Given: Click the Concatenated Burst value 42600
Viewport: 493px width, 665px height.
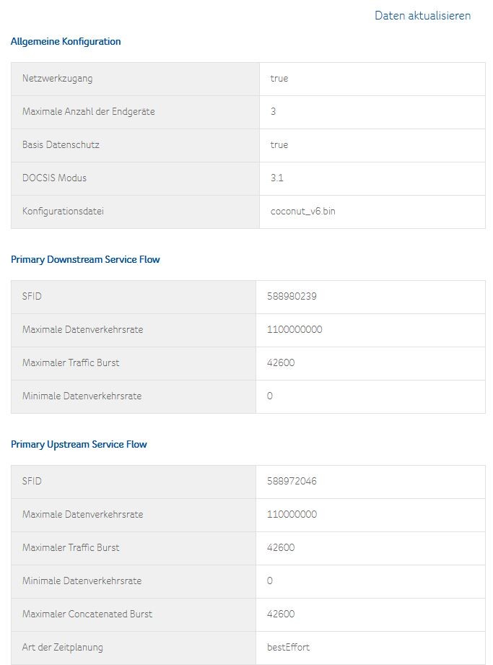Looking at the screenshot, I should pos(281,614).
